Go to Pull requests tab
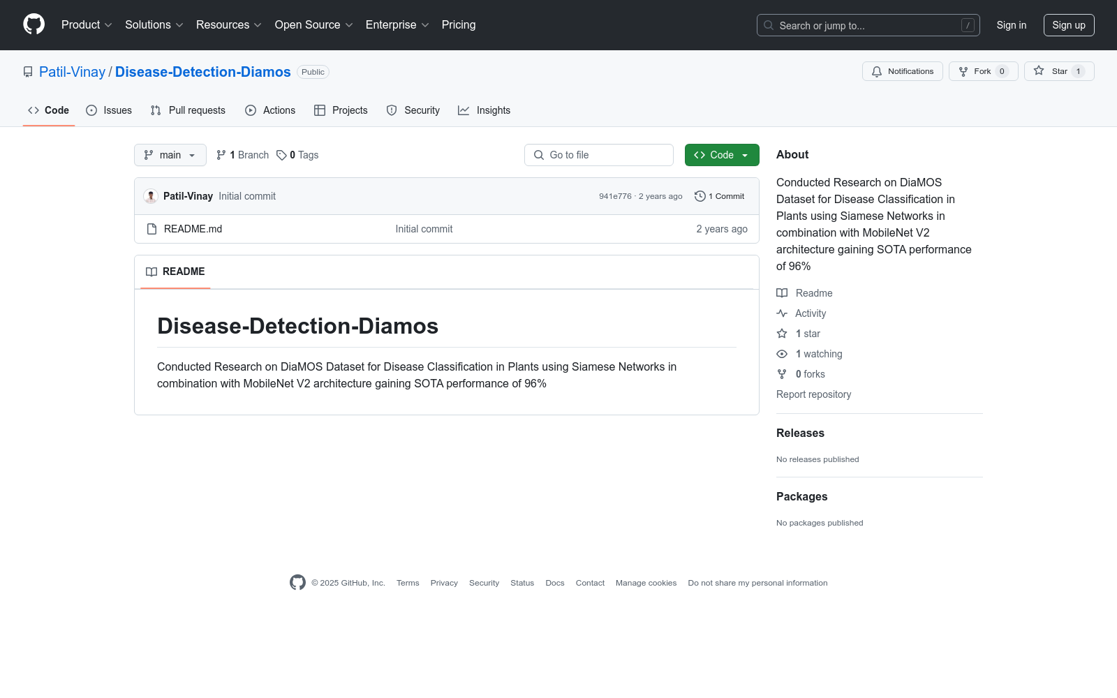The image size is (1117, 698). [188, 110]
